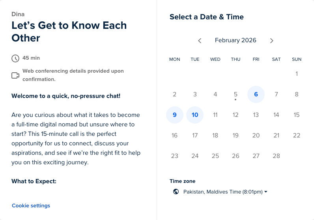Open the Pakistan, Maldives Time dropdown
This screenshot has width=314, height=220.
coord(225,192)
